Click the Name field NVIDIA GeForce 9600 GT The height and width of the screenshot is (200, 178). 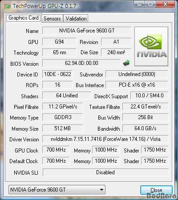coord(87,31)
